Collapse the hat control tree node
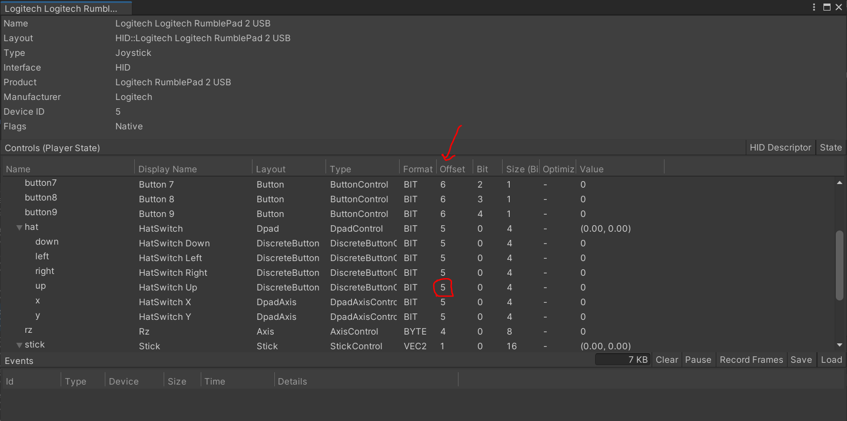This screenshot has width=847, height=421. [x=19, y=228]
